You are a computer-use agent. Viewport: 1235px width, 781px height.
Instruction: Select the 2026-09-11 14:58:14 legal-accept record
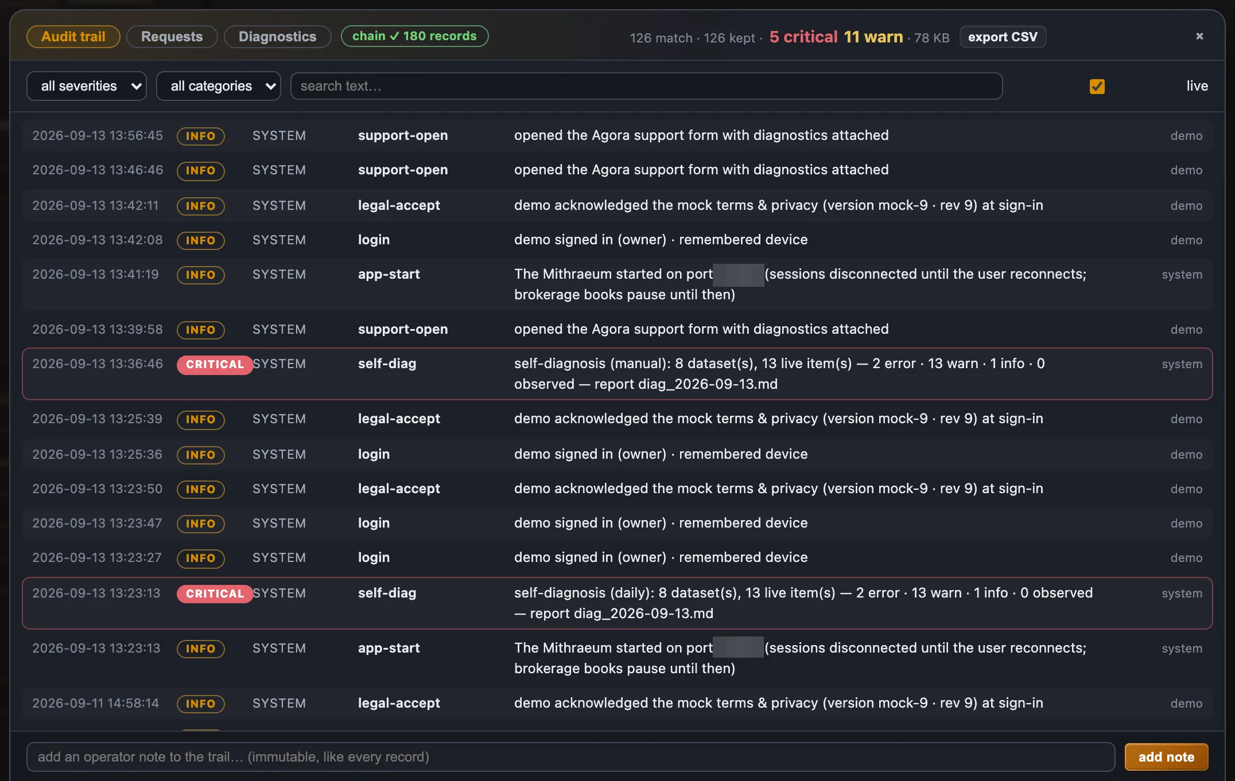point(617,704)
